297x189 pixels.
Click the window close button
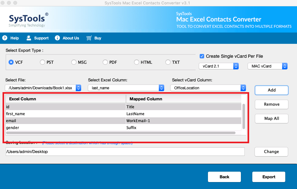pos(3,3)
